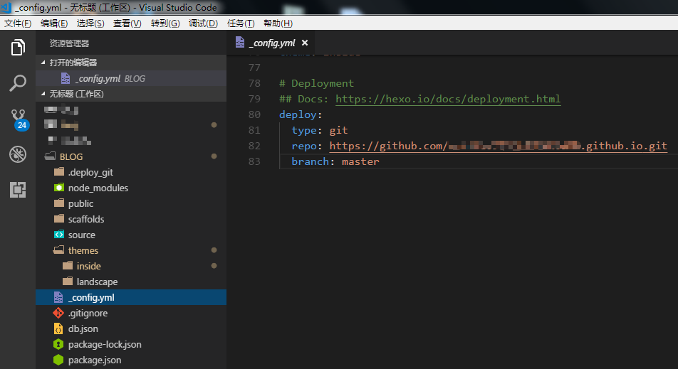
Task: Open the Extensions view in the activity bar
Action: (18, 190)
